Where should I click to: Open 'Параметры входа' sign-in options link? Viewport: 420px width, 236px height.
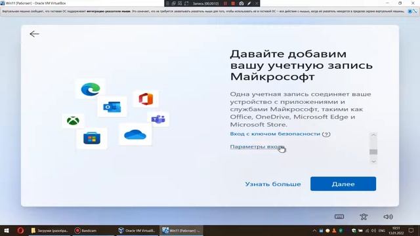click(257, 147)
